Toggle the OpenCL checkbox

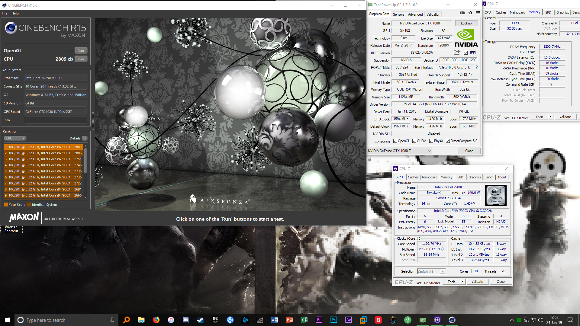[395, 141]
